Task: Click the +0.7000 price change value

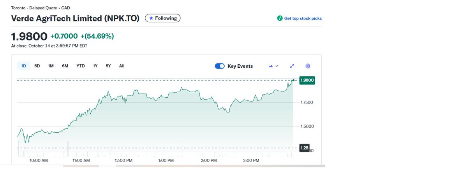Action: 64,36
